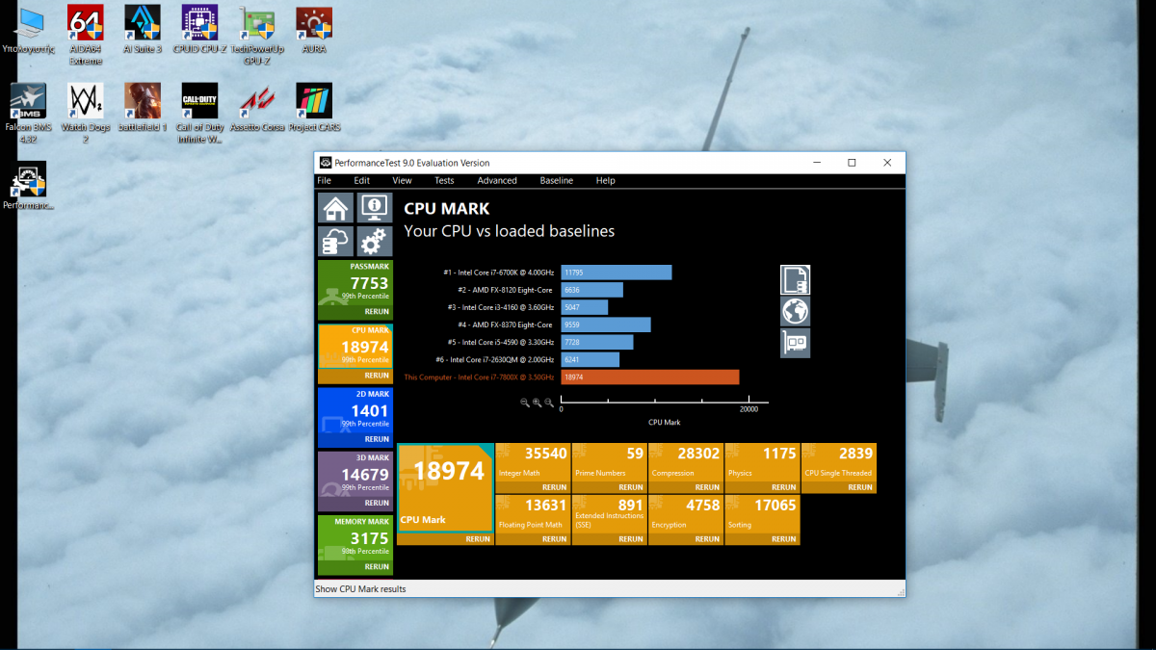Select the AI Suite 3 desktop icon
This screenshot has height=650, width=1156.
click(x=143, y=29)
